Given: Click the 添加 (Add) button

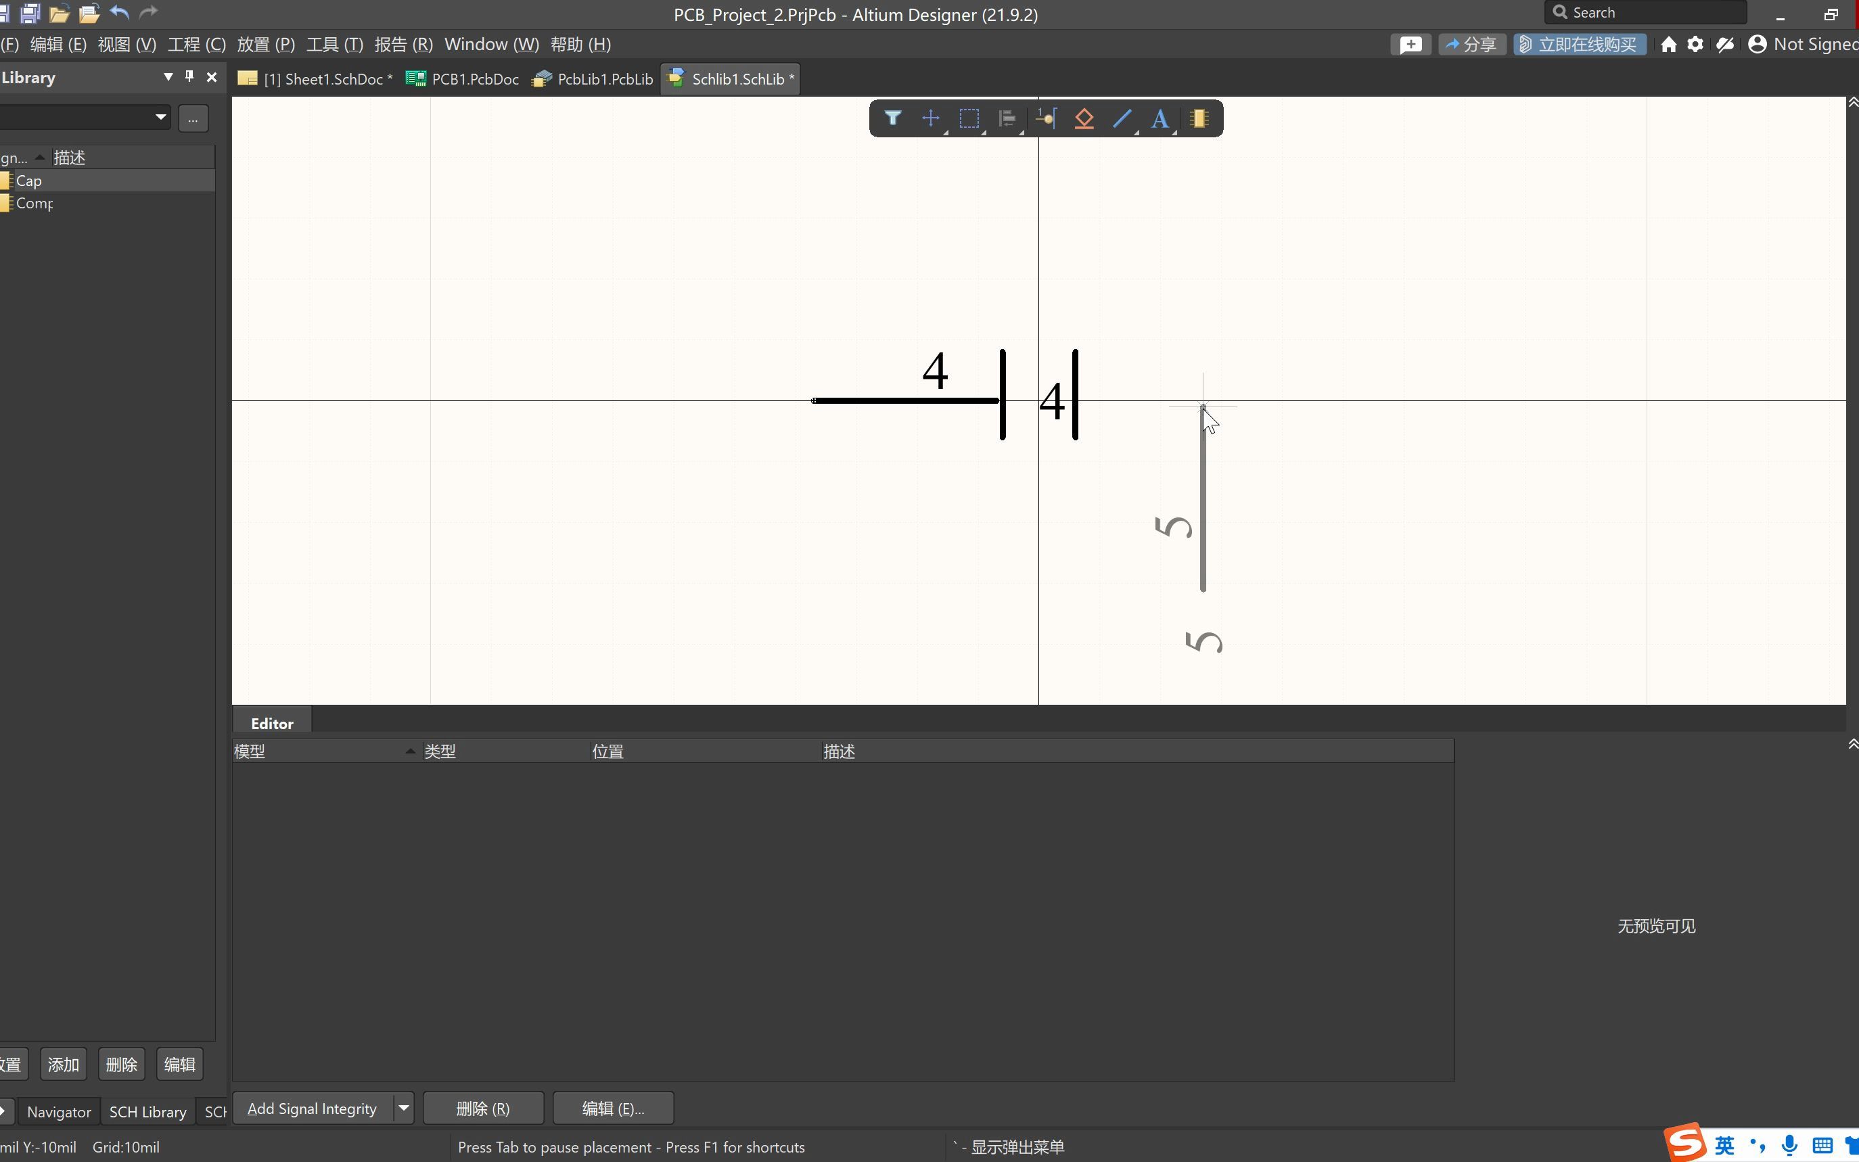Looking at the screenshot, I should 62,1065.
